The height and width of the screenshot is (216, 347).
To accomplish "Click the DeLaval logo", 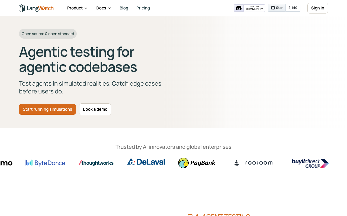I will (x=146, y=162).
